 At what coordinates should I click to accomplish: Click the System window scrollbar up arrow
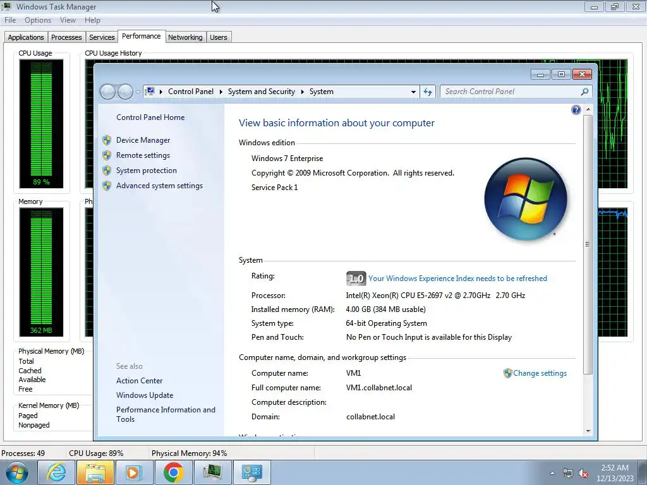(588, 110)
